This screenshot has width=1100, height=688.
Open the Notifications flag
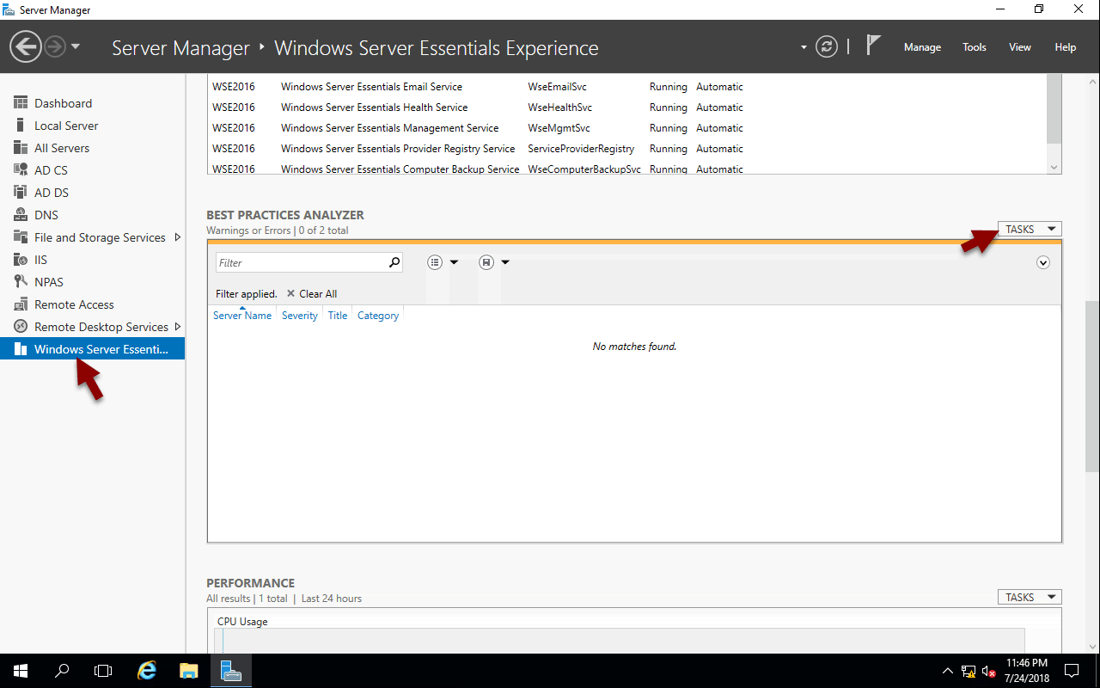coord(873,46)
